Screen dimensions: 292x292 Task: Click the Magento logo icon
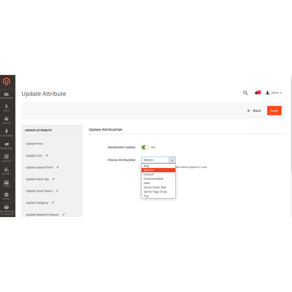pyautogui.click(x=6, y=81)
